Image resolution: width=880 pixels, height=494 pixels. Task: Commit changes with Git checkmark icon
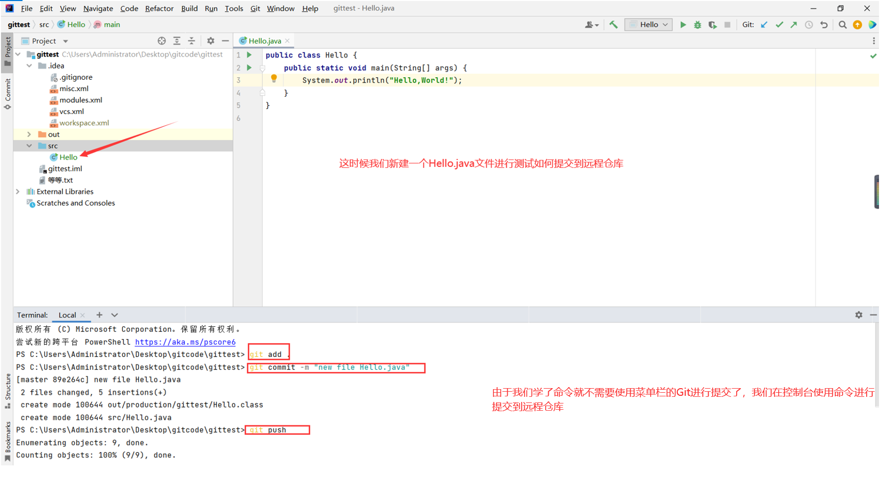click(779, 25)
